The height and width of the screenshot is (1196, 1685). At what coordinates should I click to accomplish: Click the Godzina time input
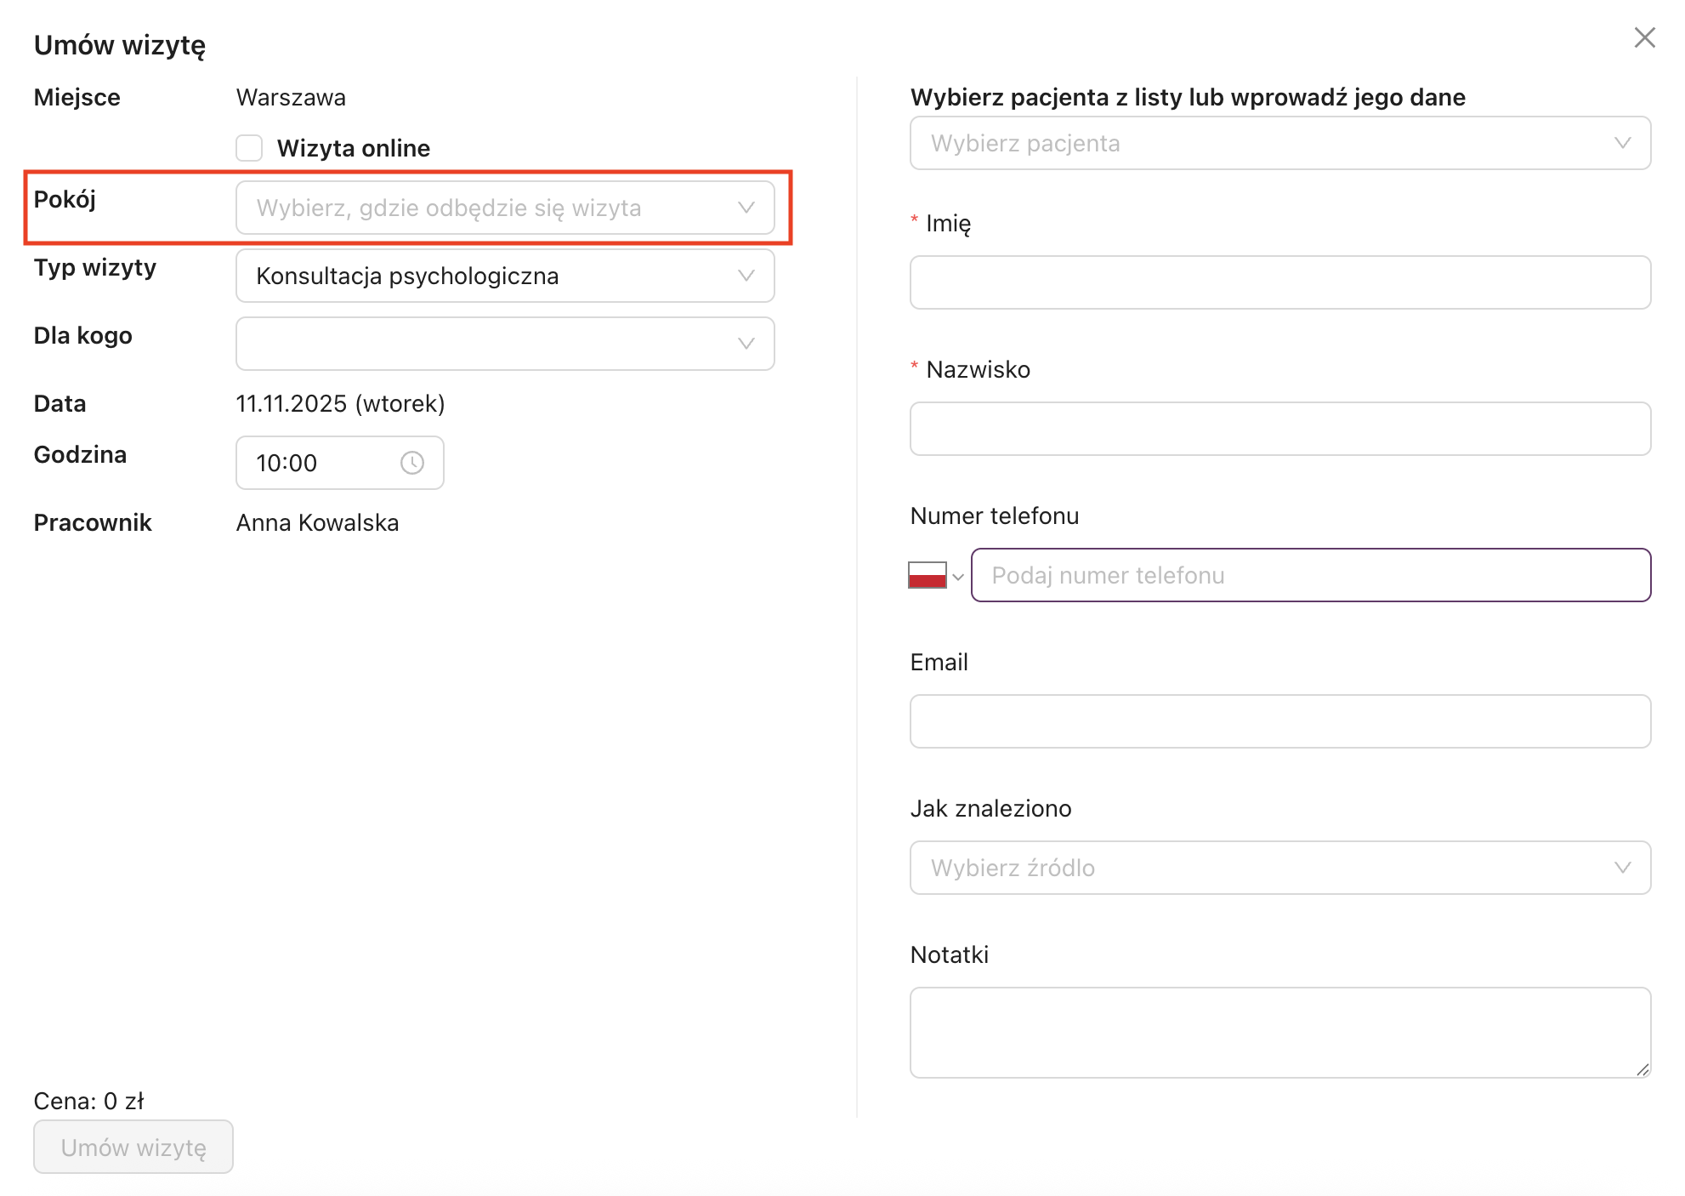315,463
